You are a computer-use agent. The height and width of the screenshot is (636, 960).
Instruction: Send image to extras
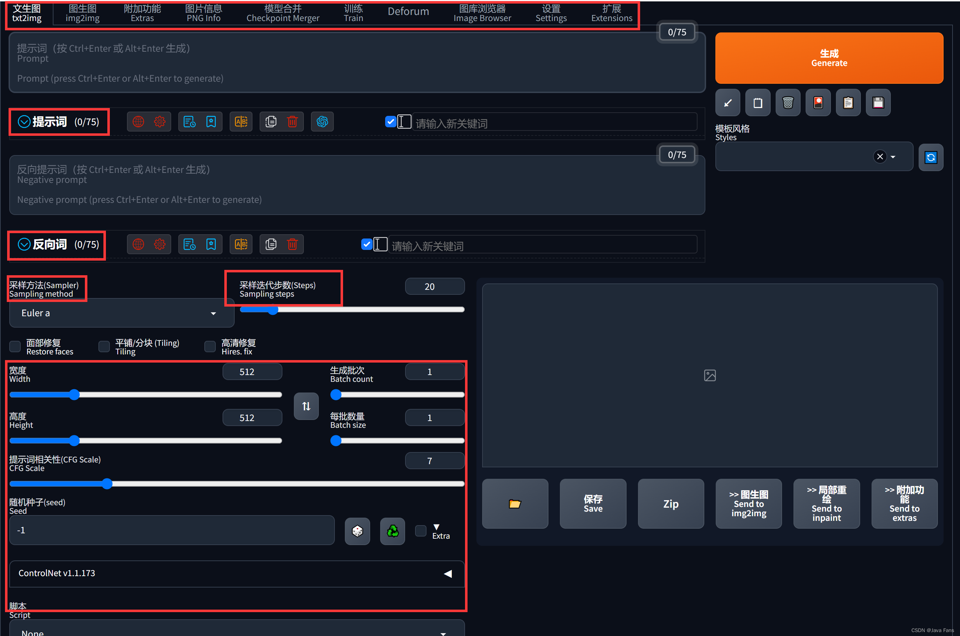(x=904, y=504)
